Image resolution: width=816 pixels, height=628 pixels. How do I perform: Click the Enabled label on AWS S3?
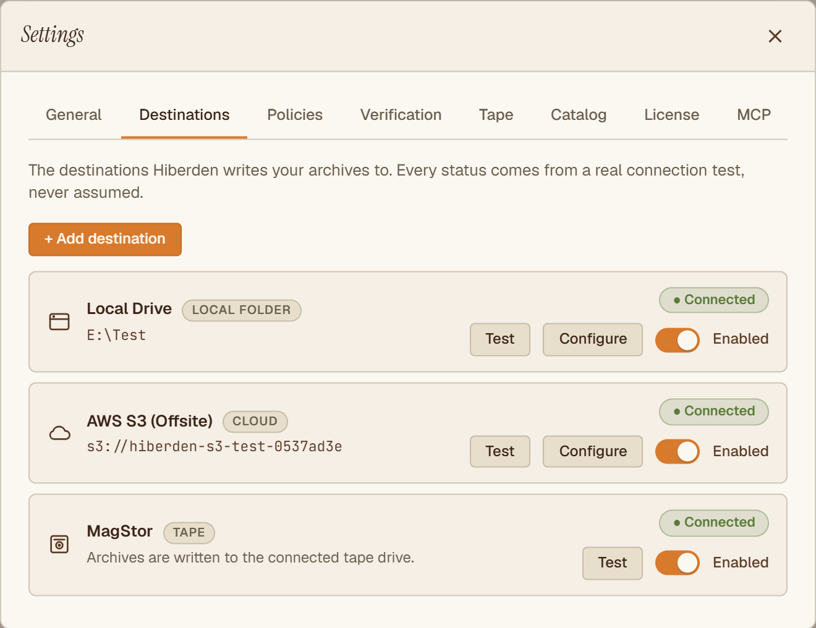pos(741,451)
